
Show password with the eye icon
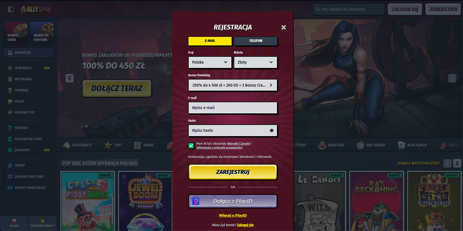(x=272, y=131)
